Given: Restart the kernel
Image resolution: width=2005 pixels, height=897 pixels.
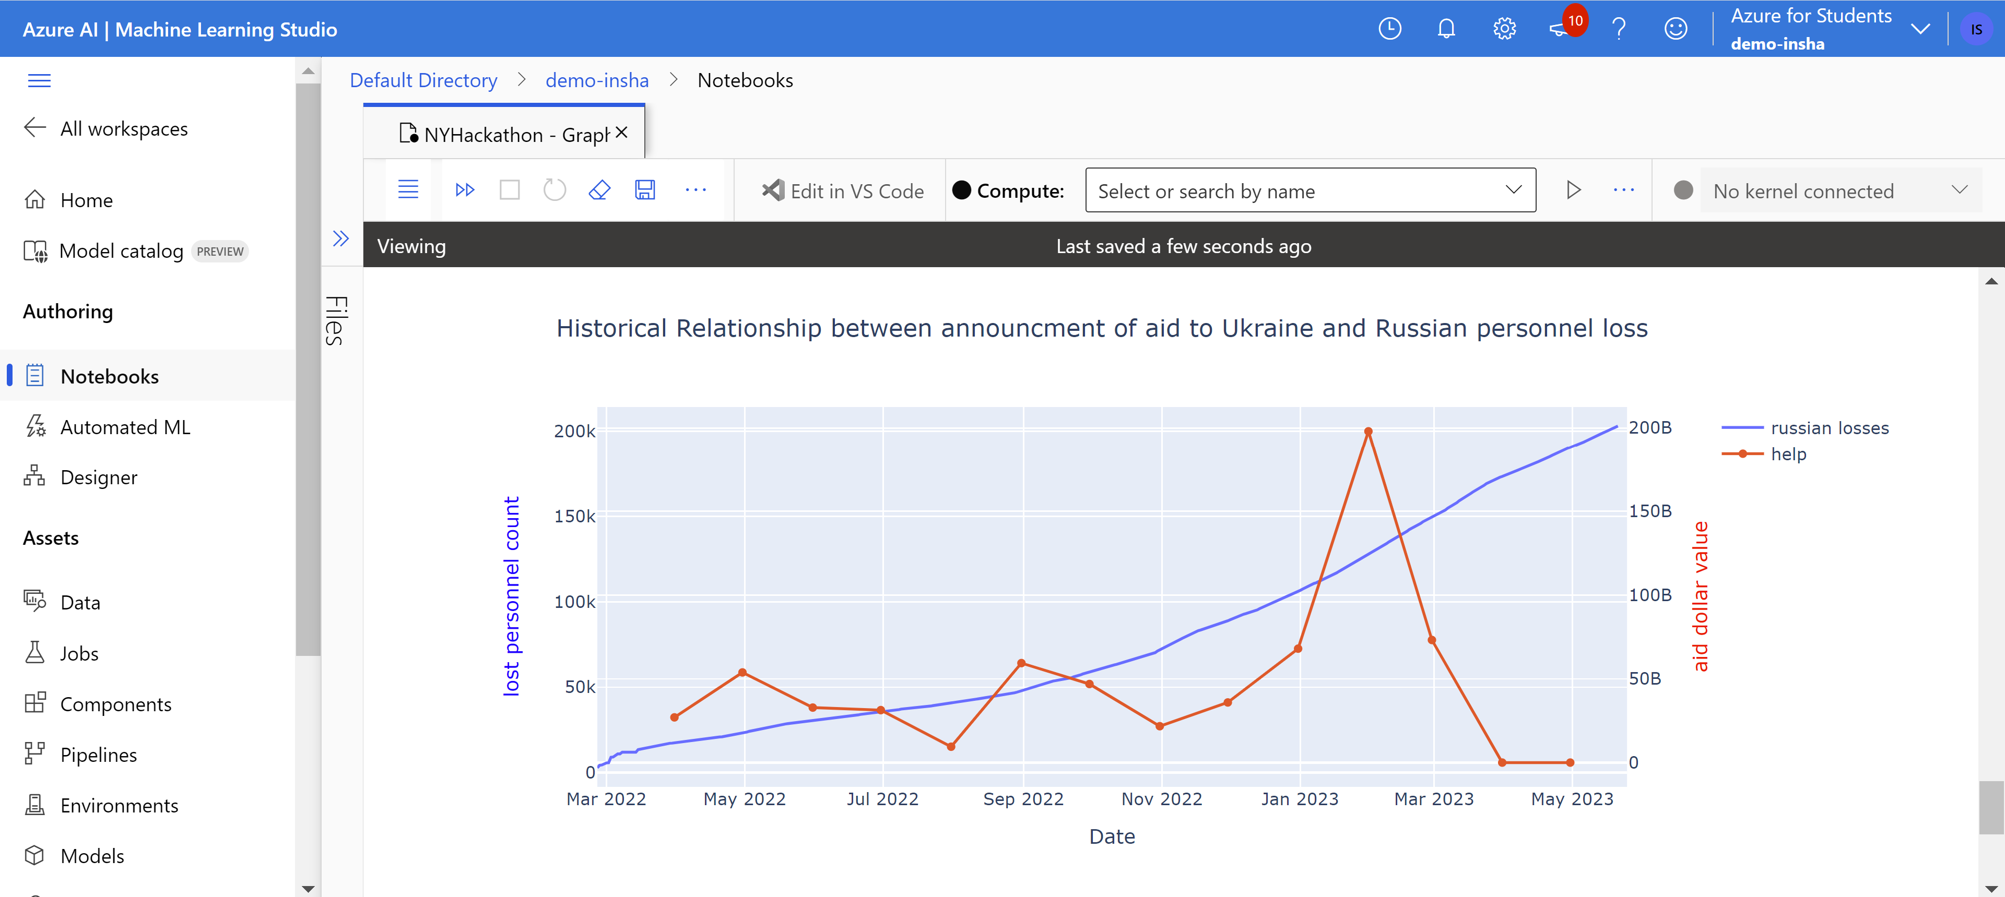Looking at the screenshot, I should click(x=554, y=190).
